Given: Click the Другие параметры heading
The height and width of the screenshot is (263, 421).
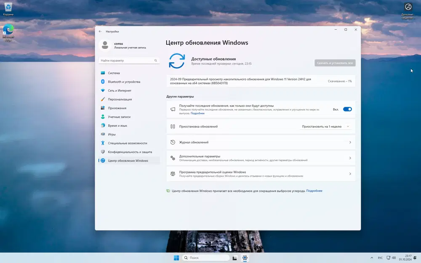Looking at the screenshot, I should (x=180, y=96).
